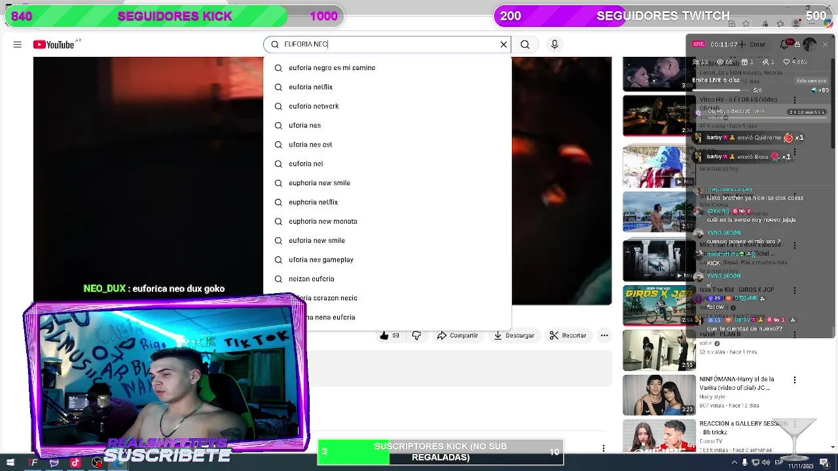Choose suggestion "euphoria new smile"
The height and width of the screenshot is (471, 838).
pyautogui.click(x=387, y=183)
